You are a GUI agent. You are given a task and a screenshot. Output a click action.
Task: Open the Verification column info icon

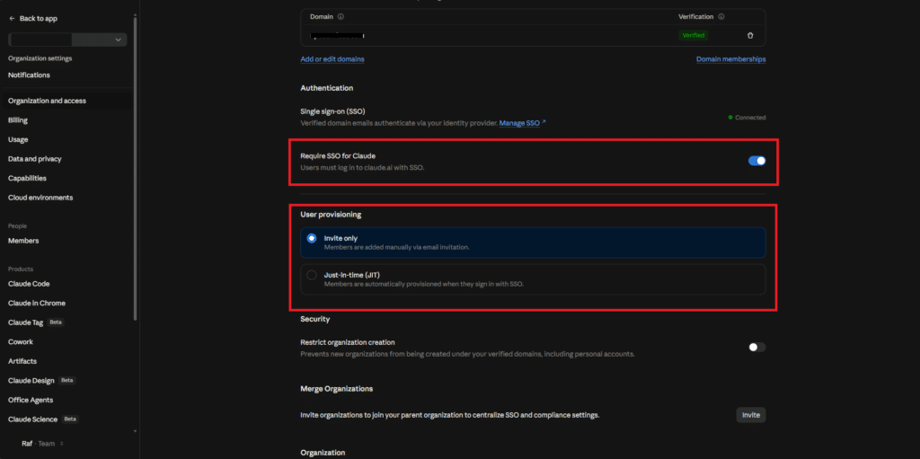[x=721, y=17]
